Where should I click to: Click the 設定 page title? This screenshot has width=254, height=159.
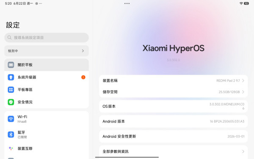coord(13,25)
